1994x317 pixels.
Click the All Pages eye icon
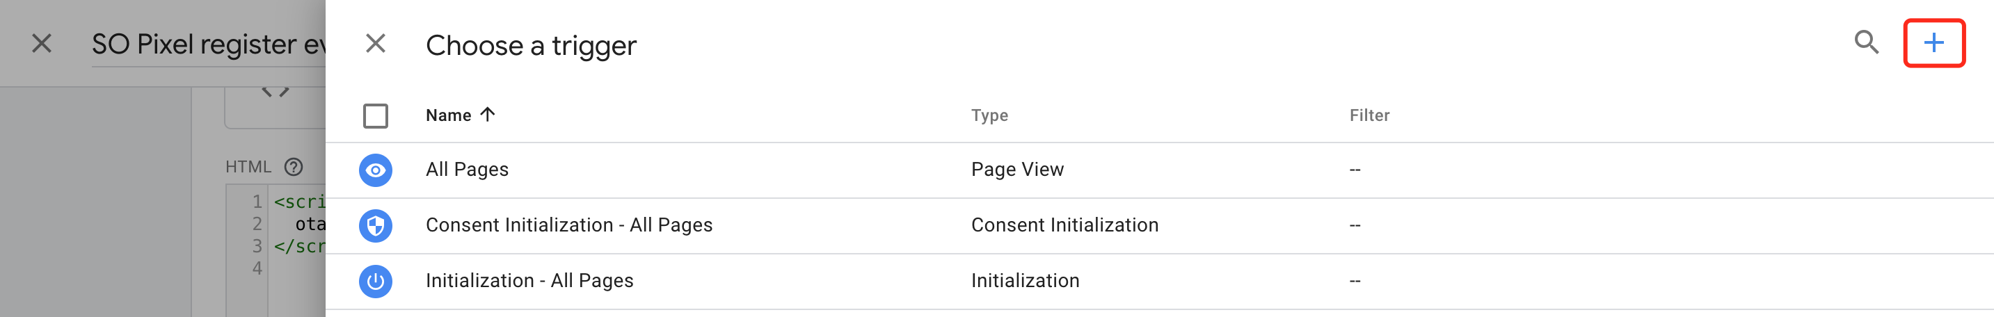pos(376,170)
